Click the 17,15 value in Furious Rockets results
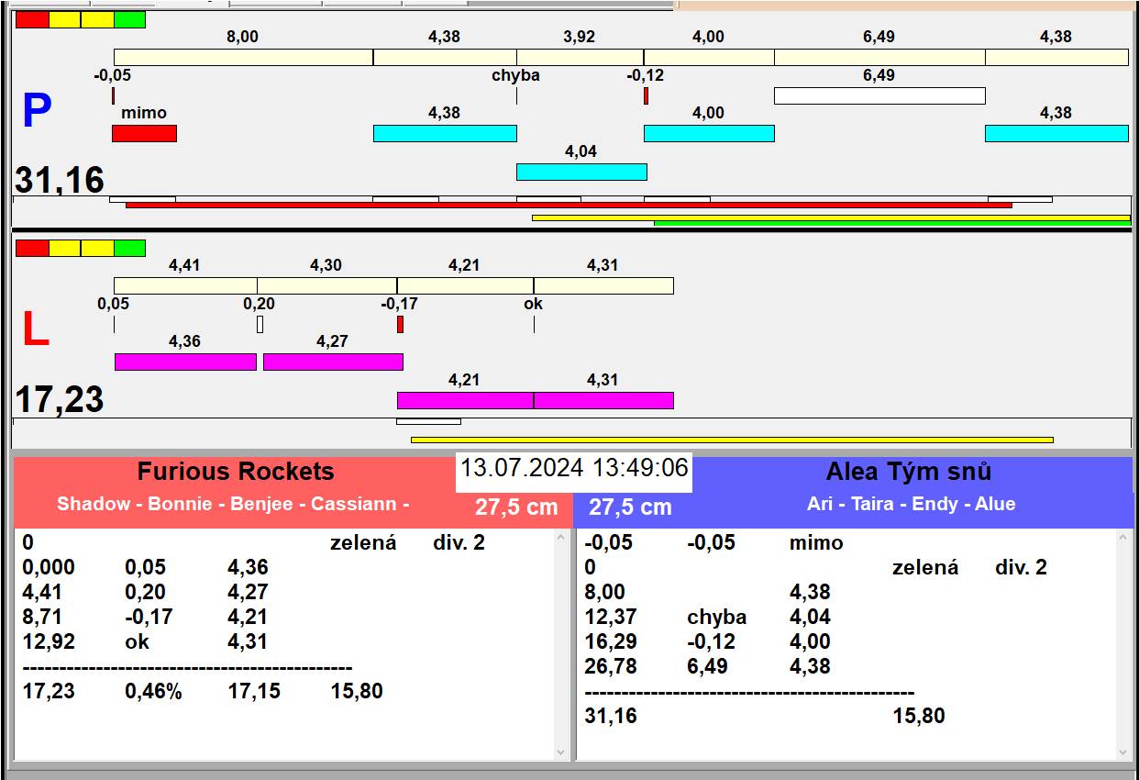Image resolution: width=1139 pixels, height=780 pixels. point(254,691)
